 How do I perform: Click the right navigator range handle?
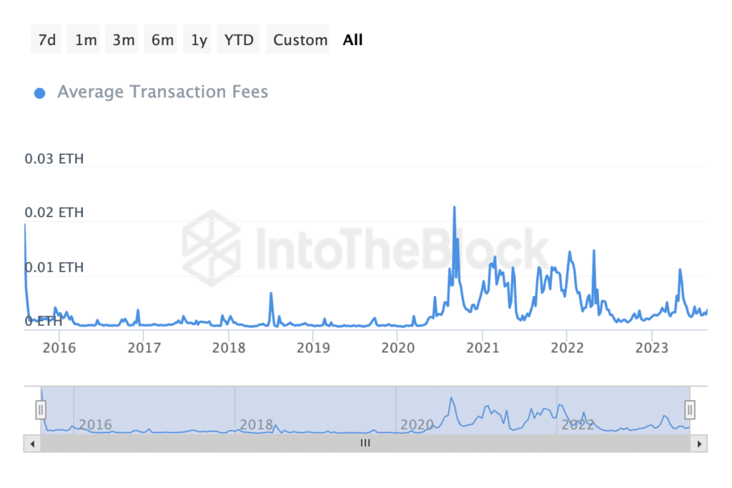[690, 409]
